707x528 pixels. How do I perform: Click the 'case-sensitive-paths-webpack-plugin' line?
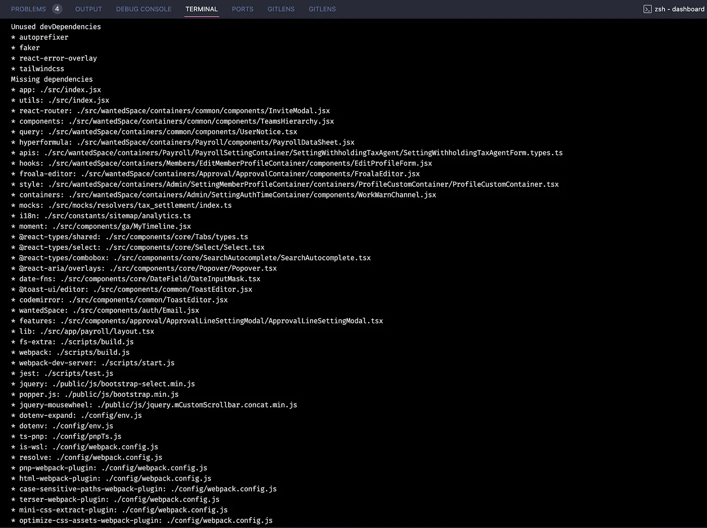(x=144, y=489)
